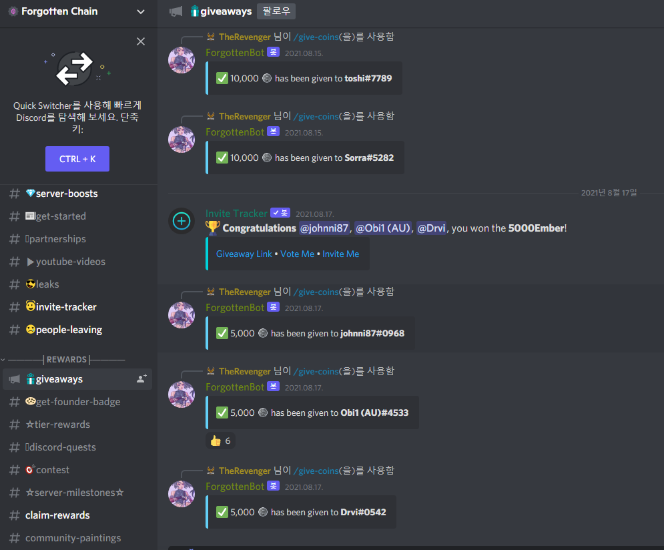Click the thumbs up reaction with 6
The width and height of the screenshot is (664, 550).
pos(221,441)
